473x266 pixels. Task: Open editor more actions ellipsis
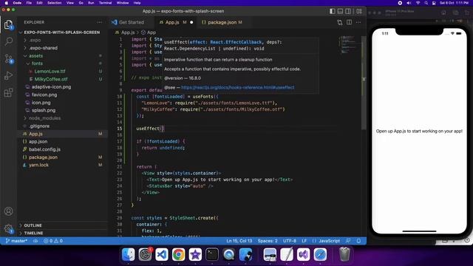(x=358, y=22)
